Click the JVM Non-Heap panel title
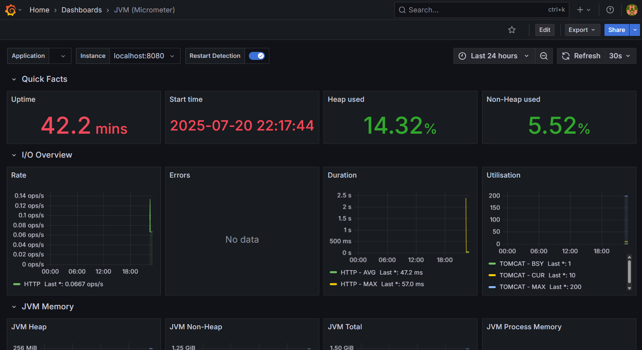Viewport: 642px width, 350px height. [x=196, y=327]
